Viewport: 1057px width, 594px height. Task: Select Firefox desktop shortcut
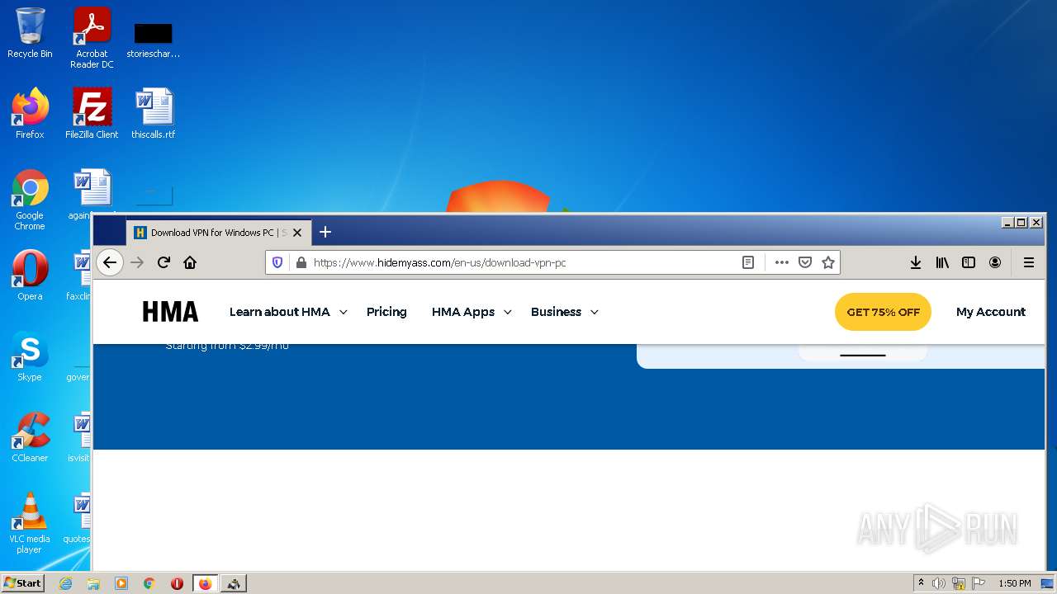point(30,114)
